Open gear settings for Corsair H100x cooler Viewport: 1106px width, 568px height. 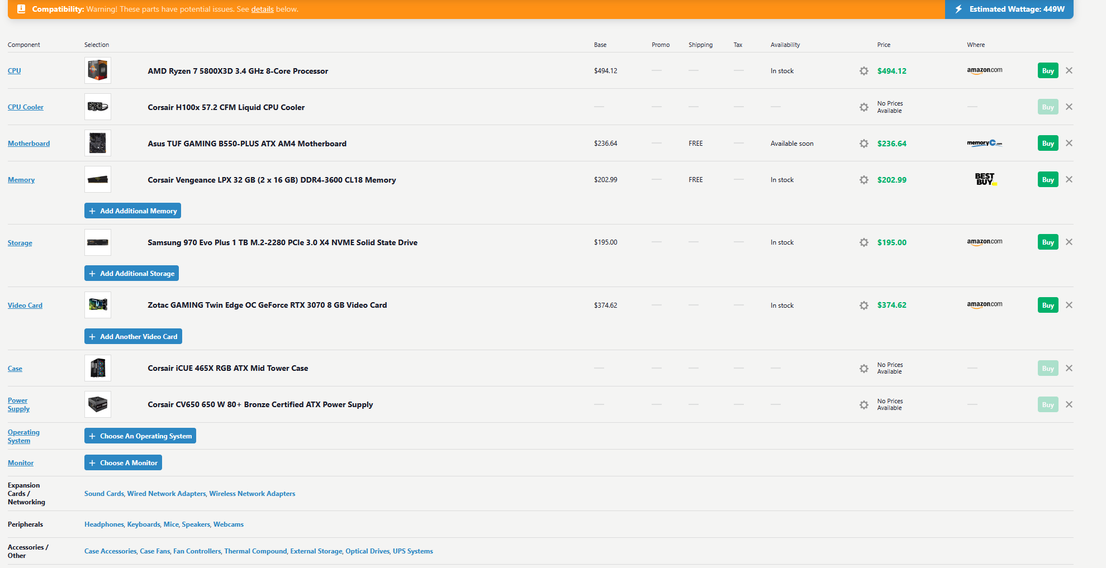coord(864,107)
